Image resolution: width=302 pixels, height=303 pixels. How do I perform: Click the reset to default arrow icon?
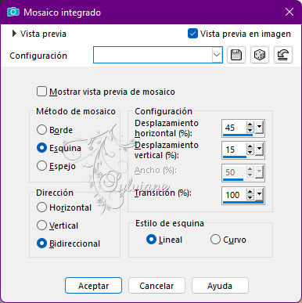(283, 55)
